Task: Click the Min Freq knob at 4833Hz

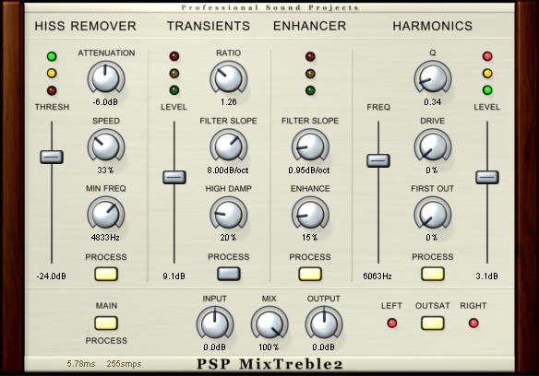Action: click(106, 214)
